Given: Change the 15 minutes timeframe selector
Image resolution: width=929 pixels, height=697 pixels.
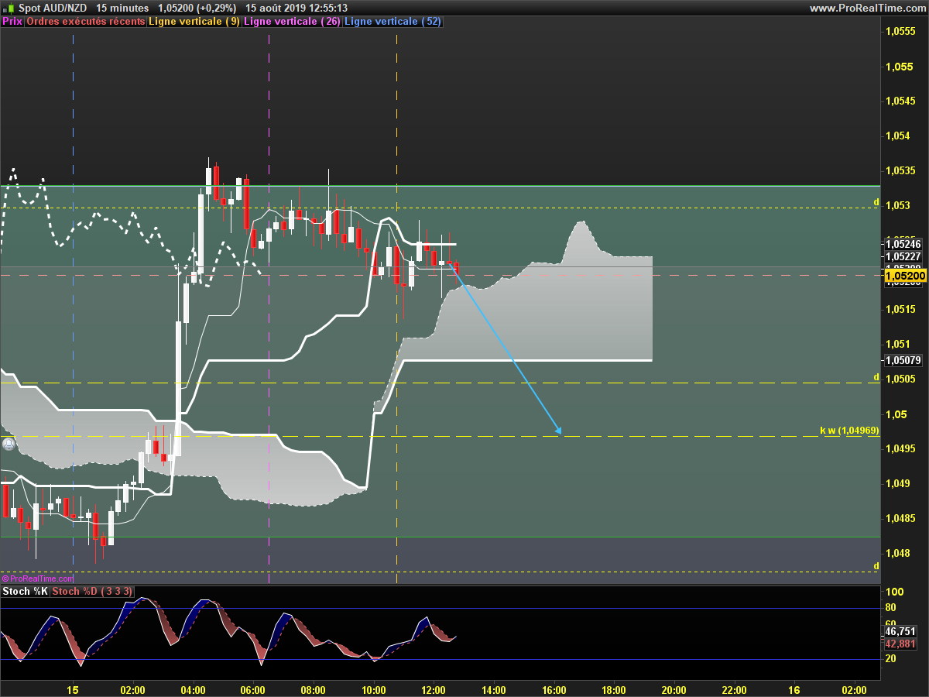Looking at the screenshot, I should 122,8.
